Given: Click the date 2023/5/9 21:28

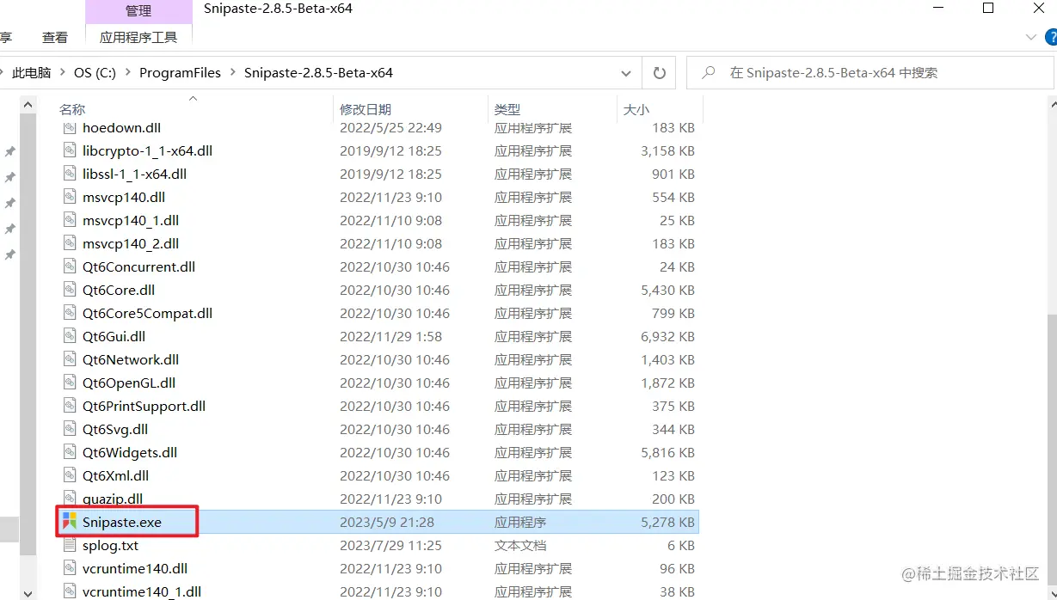Looking at the screenshot, I should 387,522.
